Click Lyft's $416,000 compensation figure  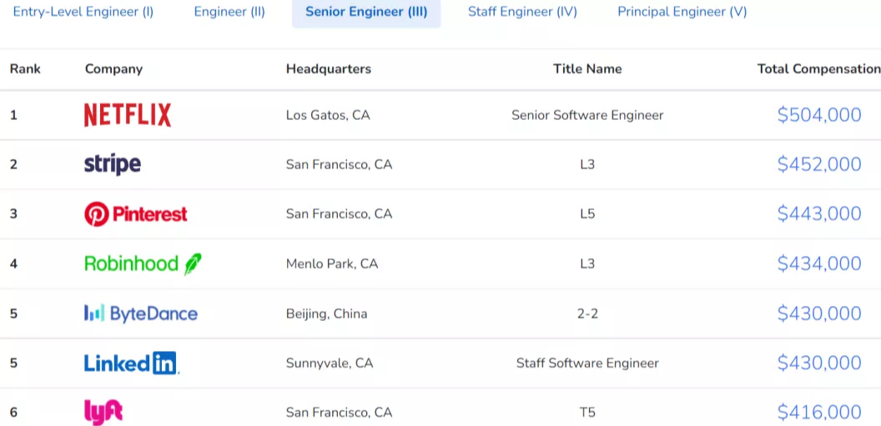[x=819, y=412]
